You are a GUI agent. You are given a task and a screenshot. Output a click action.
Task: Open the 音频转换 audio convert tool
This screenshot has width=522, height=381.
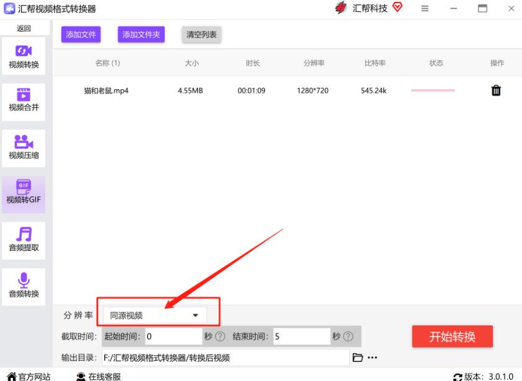(24, 286)
